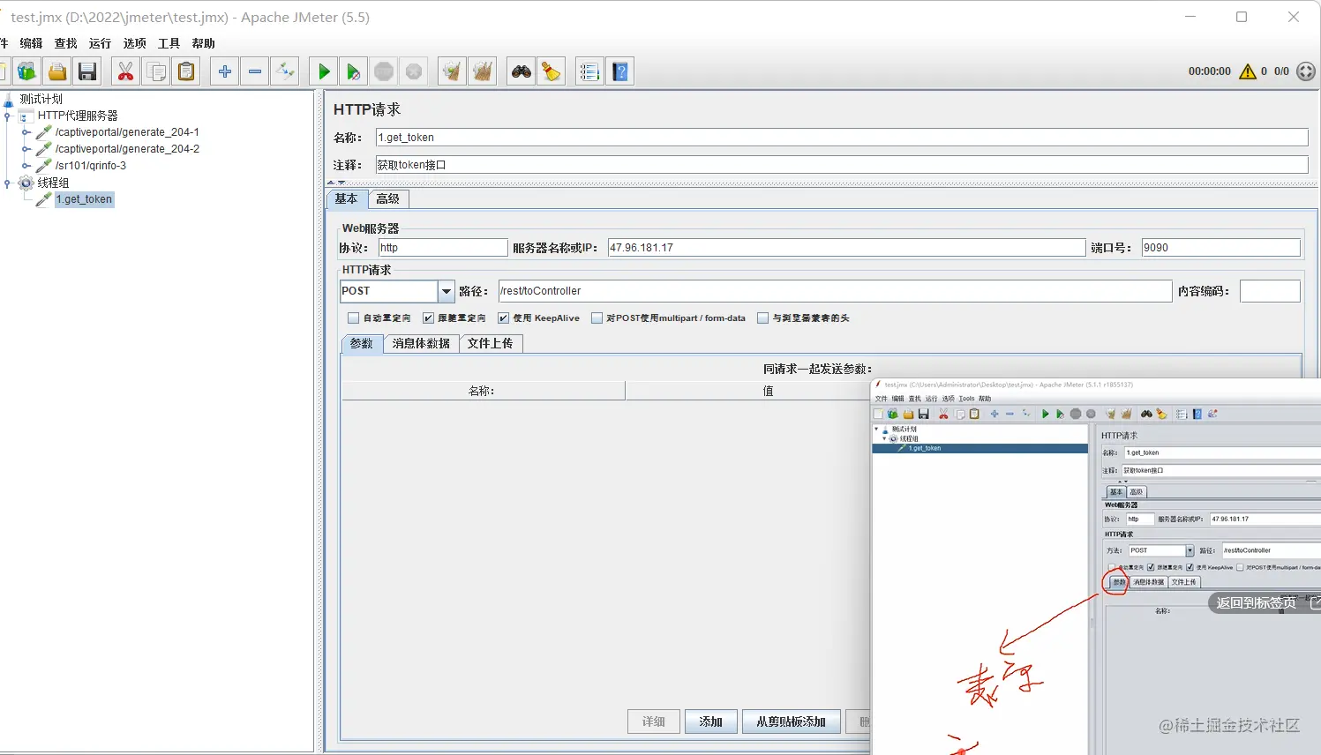
Task: Save the test plan with floppy icon
Action: tap(87, 71)
